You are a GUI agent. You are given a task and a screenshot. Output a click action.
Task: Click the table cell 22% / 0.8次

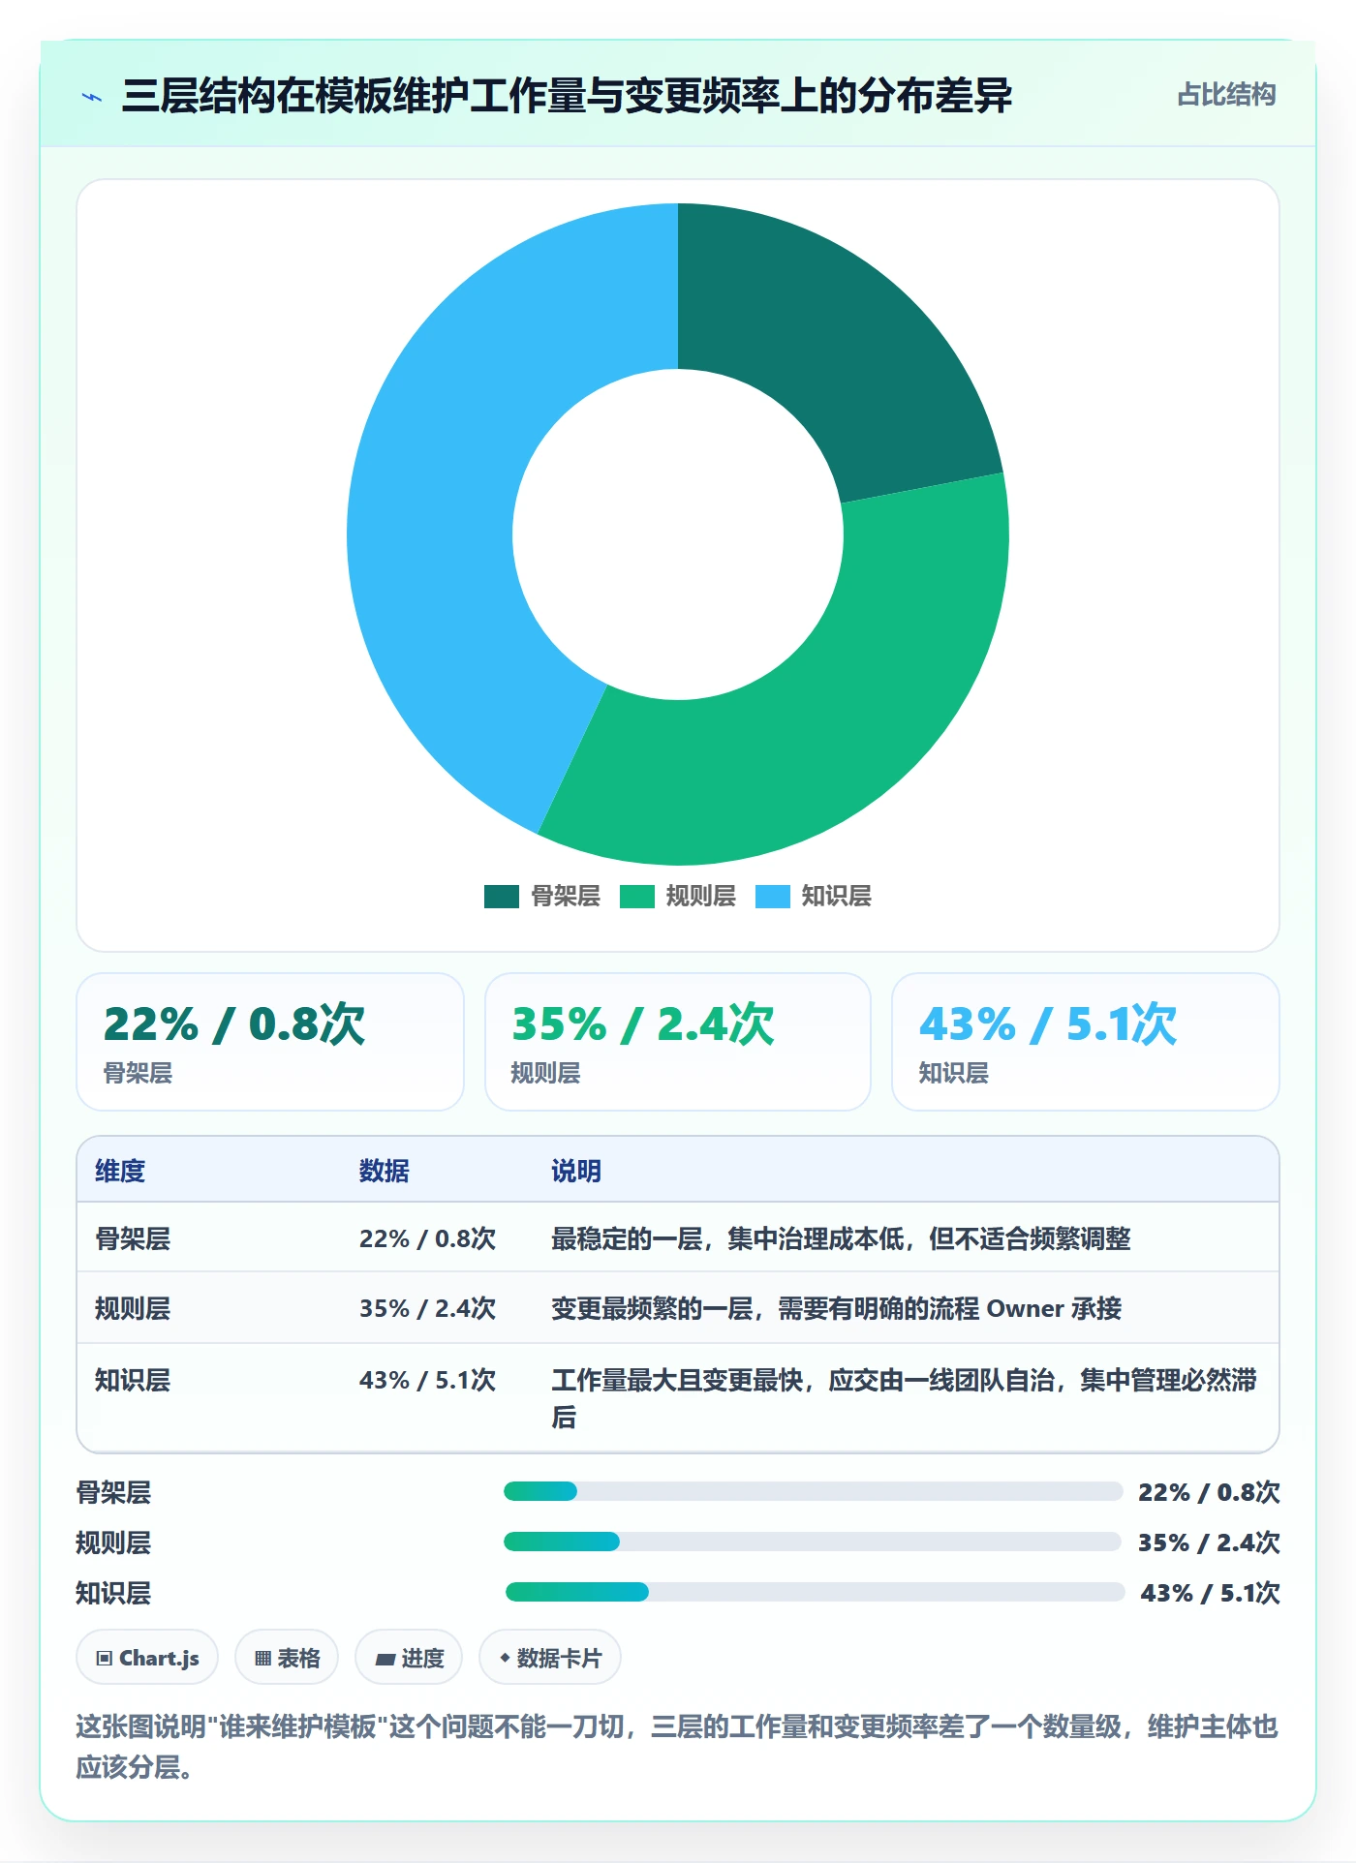pyautogui.click(x=427, y=1238)
